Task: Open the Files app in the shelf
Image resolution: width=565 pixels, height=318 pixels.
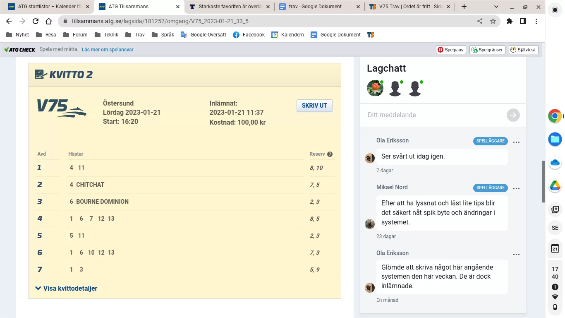Action: (x=555, y=139)
